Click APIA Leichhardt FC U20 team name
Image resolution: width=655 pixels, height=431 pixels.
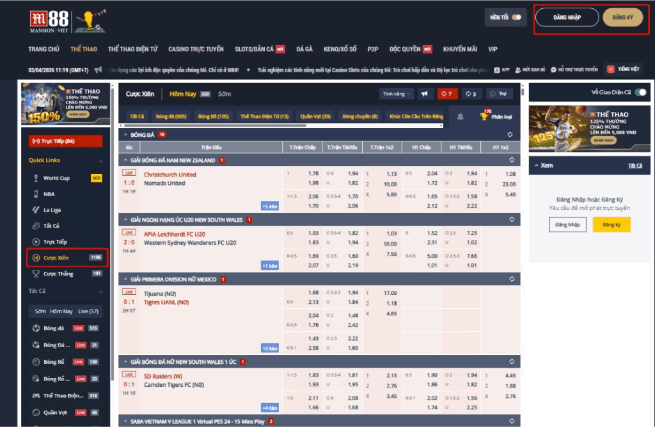click(175, 234)
